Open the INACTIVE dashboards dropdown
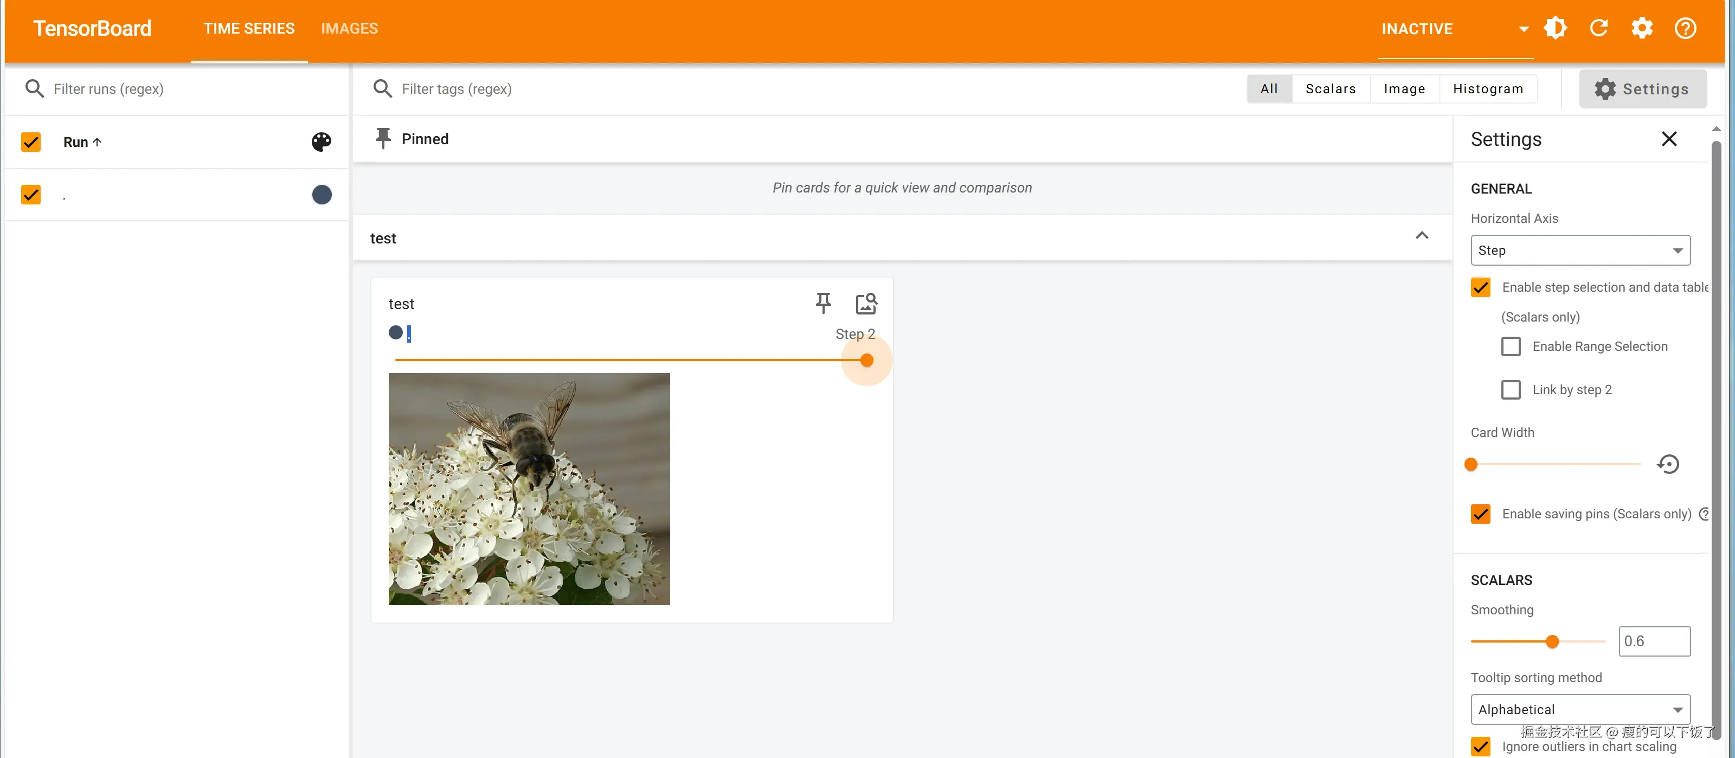This screenshot has height=758, width=1735. [1455, 29]
